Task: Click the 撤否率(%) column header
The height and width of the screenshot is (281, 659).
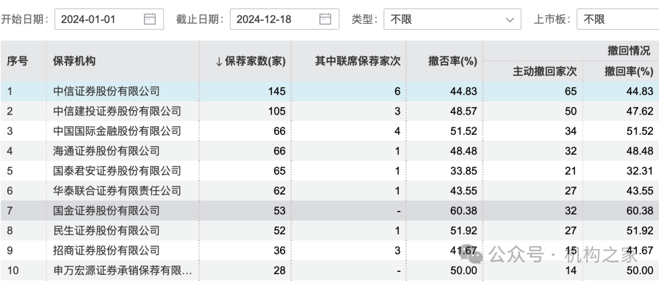Action: 453,62
